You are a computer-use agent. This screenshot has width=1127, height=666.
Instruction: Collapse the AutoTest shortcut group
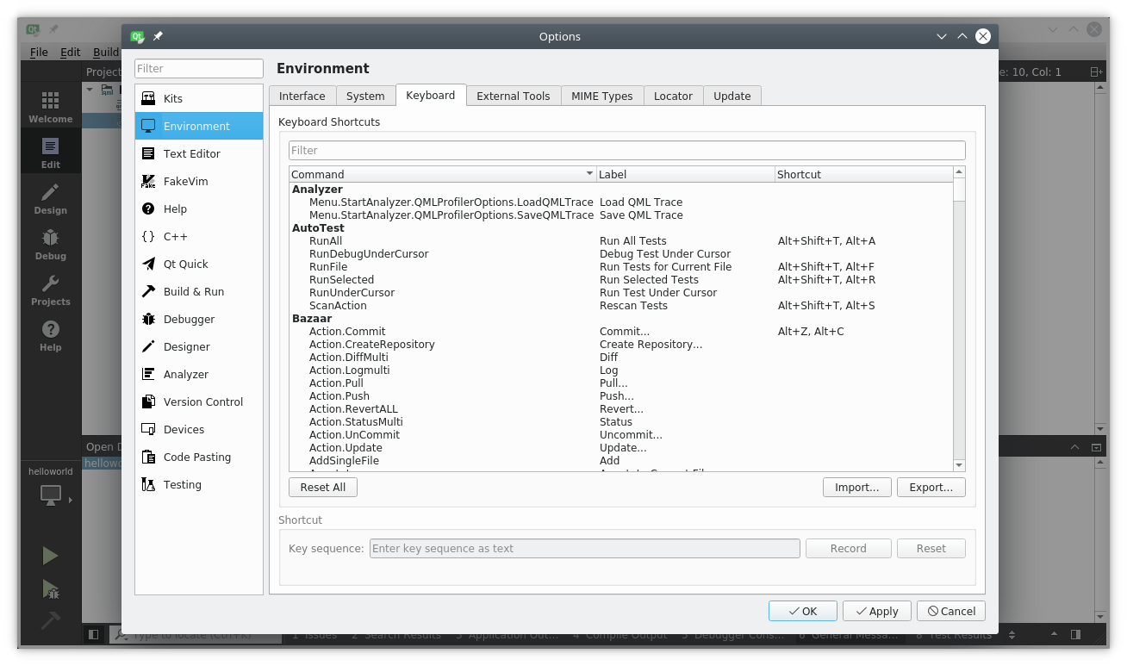click(x=318, y=228)
